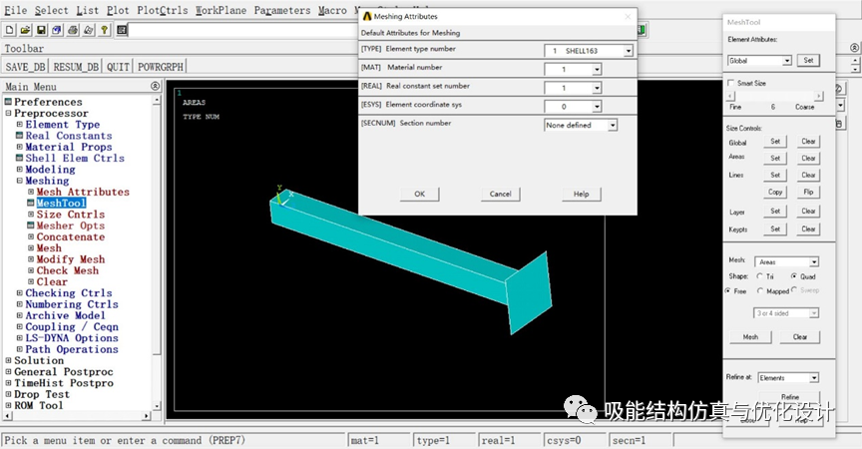Select the Quad shape radio button
Viewport: 862px width, 449px height.
coord(794,276)
